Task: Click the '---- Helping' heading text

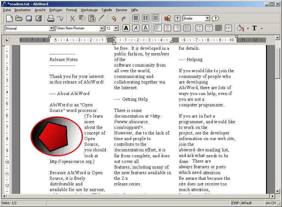Action: coord(191,59)
